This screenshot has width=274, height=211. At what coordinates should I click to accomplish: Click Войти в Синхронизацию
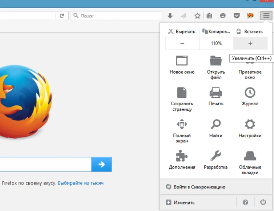[x=216, y=187]
